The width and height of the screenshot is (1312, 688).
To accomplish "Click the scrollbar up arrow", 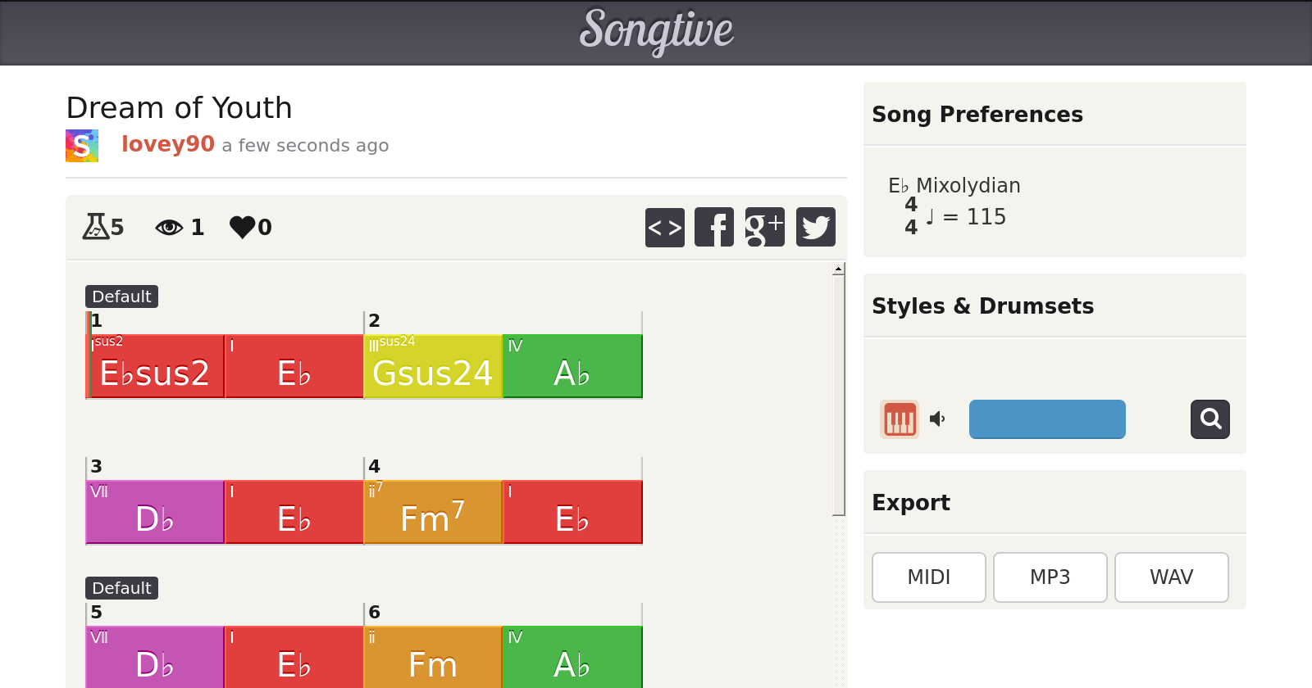I will point(838,269).
